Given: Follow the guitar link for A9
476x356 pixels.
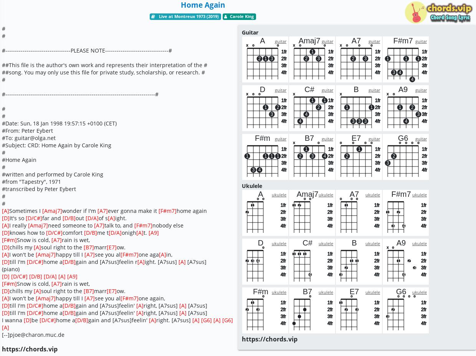Looking at the screenshot, I should pyautogui.click(x=421, y=90).
